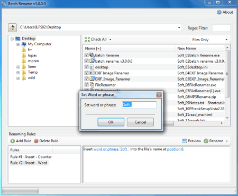This screenshot has height=196, width=238.
Task: Click the EXIF Image Renamer file icon
Action: pyautogui.click(x=92, y=73)
